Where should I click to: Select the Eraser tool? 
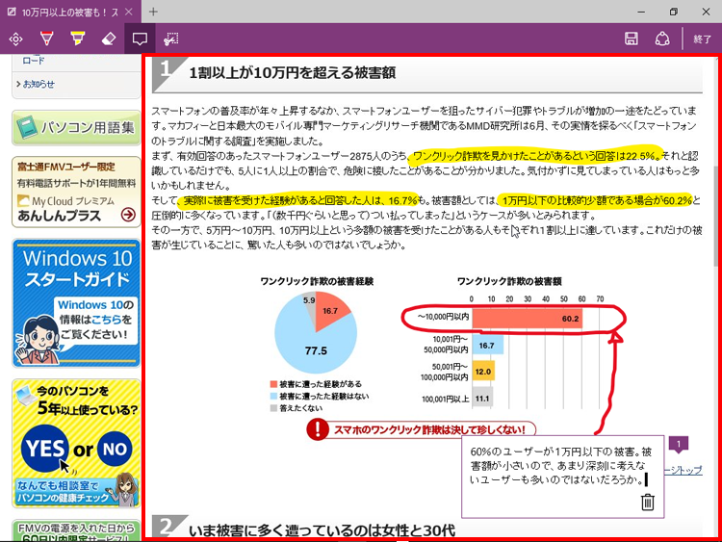click(x=108, y=39)
